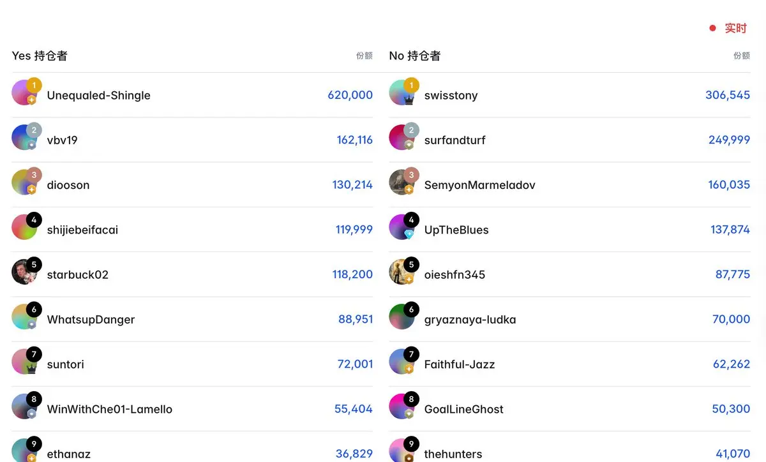Click ethanaz username
This screenshot has height=462, width=766.
(69, 454)
